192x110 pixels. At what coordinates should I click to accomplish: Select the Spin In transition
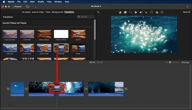(78, 34)
